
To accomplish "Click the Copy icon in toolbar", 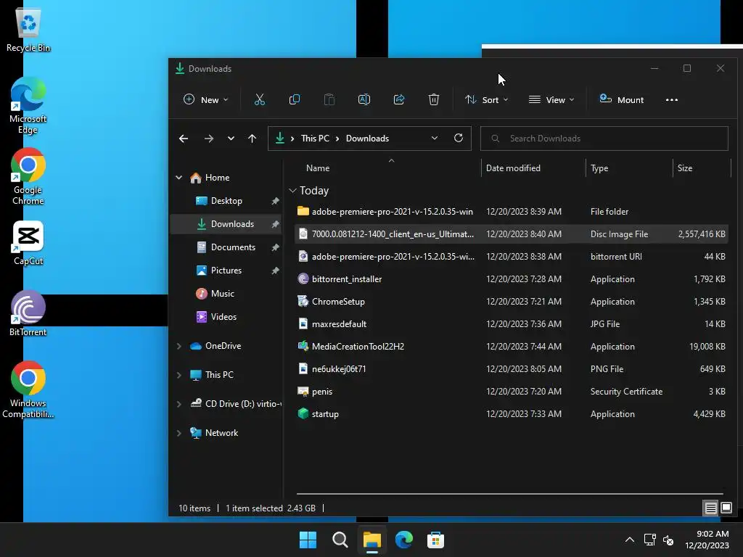I will coord(295,99).
